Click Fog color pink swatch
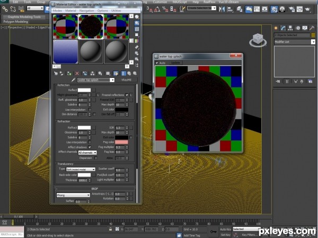 click(x=121, y=142)
